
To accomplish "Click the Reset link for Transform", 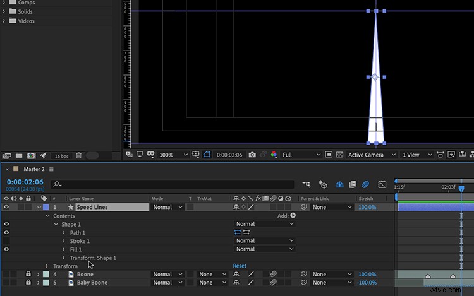I will [x=240, y=266].
